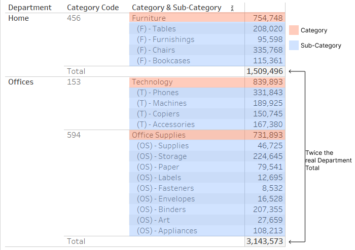Select the Technology category row

tap(207, 82)
